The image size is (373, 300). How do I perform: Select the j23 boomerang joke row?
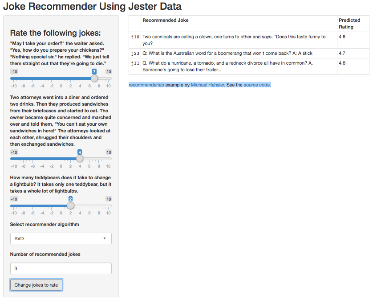pos(249,53)
